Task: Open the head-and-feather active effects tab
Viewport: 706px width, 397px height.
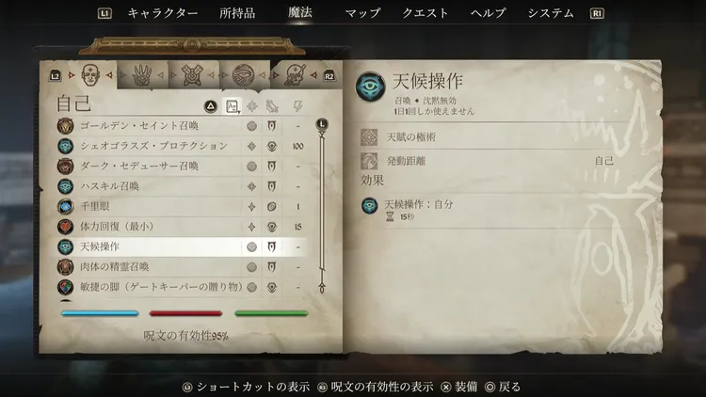Action: point(295,75)
